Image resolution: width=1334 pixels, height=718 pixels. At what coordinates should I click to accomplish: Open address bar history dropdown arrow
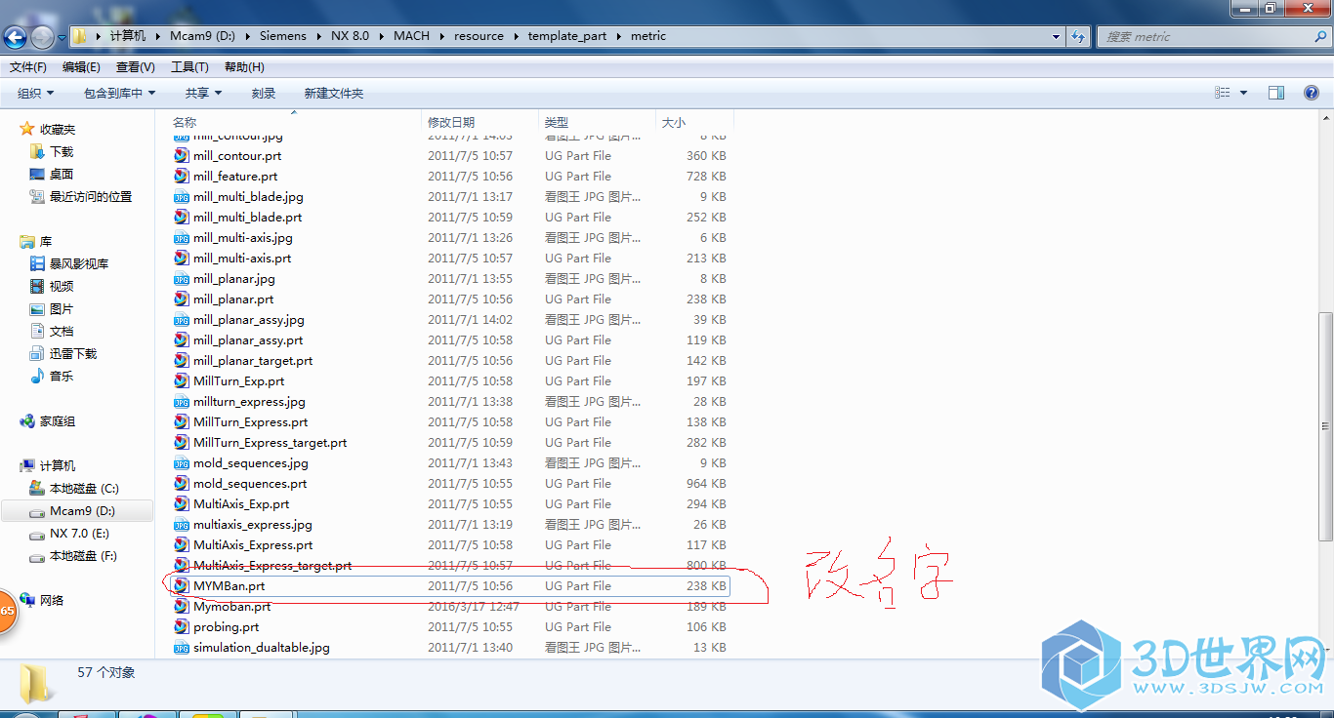pyautogui.click(x=1057, y=36)
